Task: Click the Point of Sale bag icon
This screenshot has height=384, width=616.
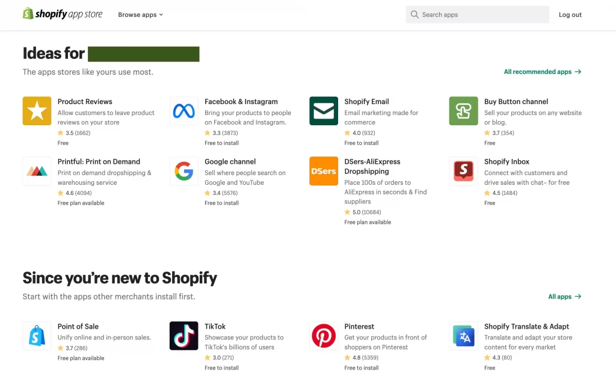Action: click(x=37, y=336)
